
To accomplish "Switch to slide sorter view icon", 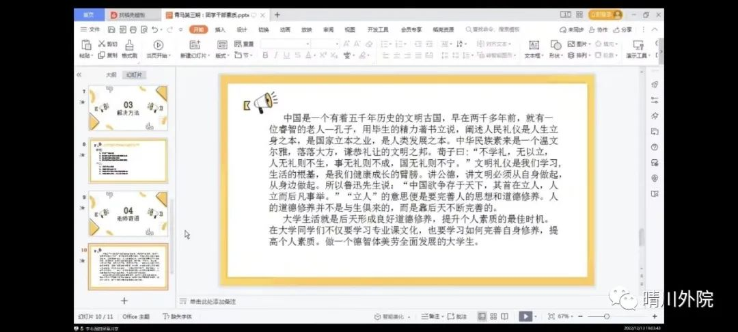I will (x=493, y=316).
